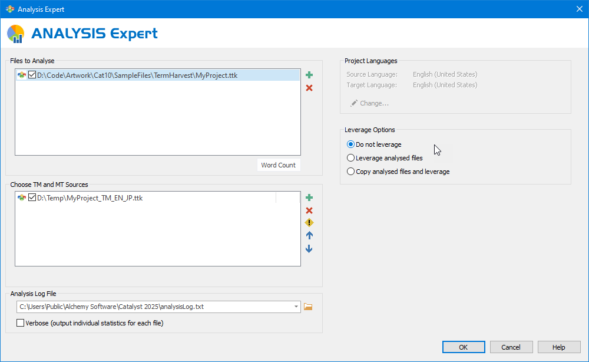The image size is (589, 362).
Task: Uncheck MyProject_TM_EN_JP.ttk checkbox
Action: [x=32, y=198]
